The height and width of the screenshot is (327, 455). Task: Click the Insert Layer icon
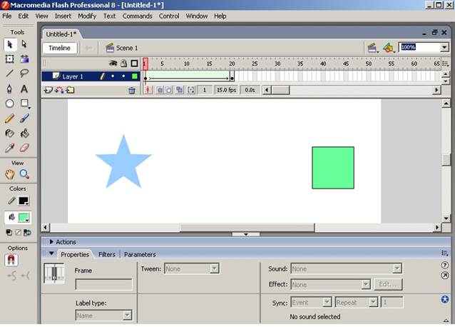point(48,90)
